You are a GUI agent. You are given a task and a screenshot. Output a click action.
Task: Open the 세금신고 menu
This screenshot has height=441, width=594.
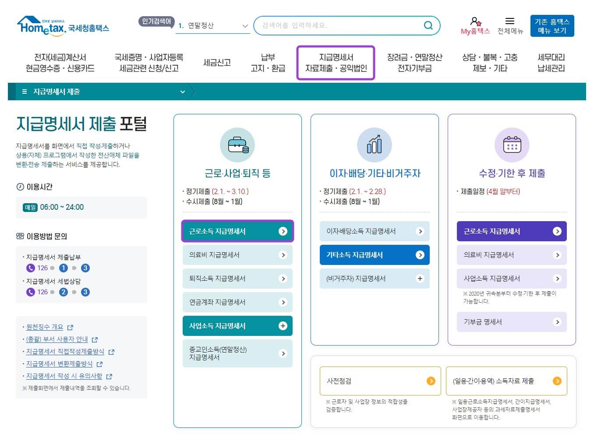tap(217, 63)
